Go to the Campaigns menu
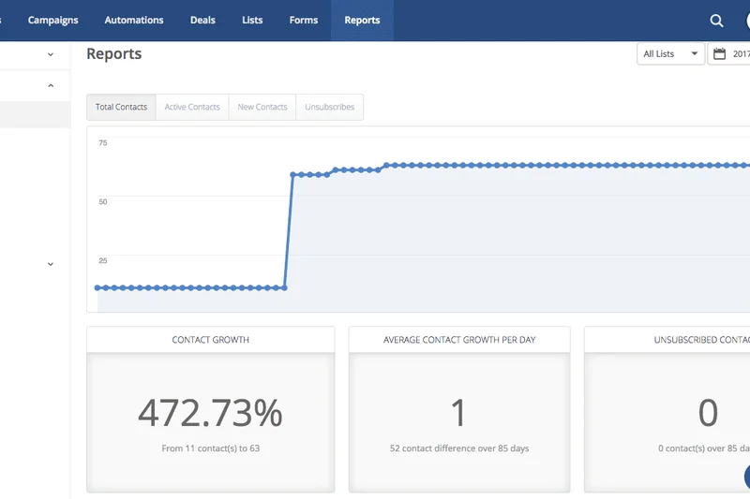 coord(52,21)
